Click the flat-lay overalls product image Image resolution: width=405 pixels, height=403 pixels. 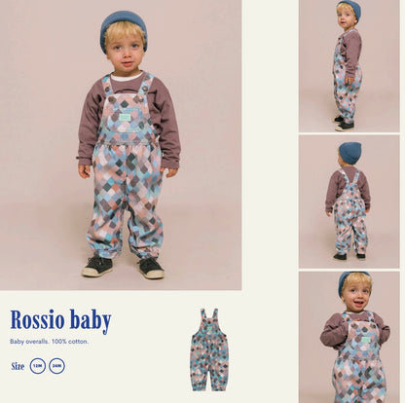209,349
